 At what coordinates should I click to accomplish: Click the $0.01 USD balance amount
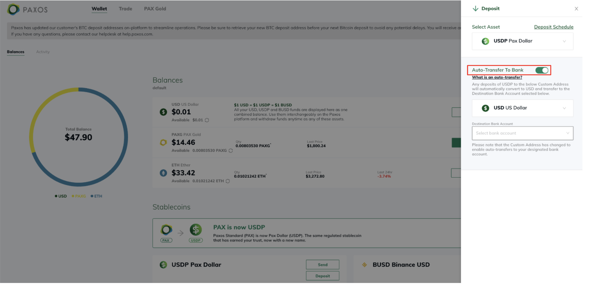(181, 112)
